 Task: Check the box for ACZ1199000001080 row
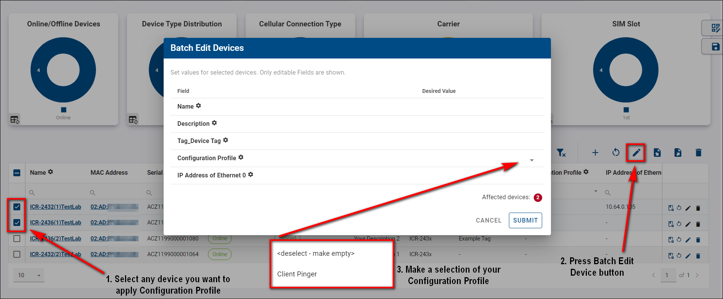pos(17,239)
